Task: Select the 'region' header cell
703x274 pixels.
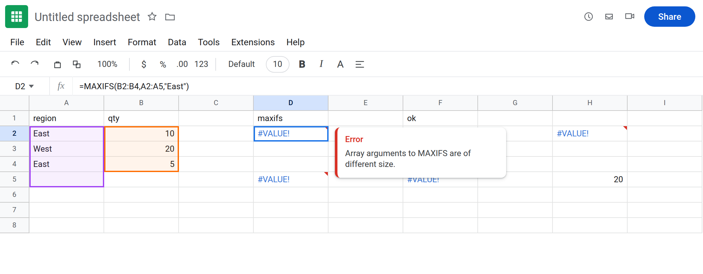Action: (x=66, y=118)
